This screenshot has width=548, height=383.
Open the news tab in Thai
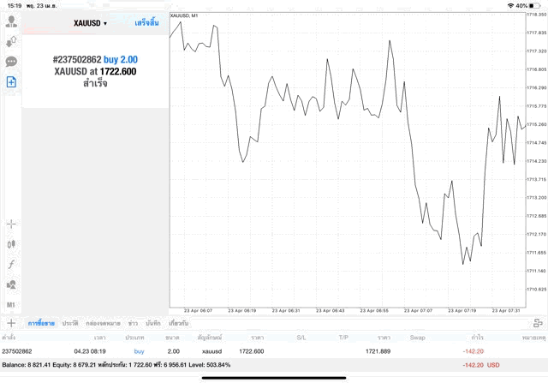click(133, 323)
